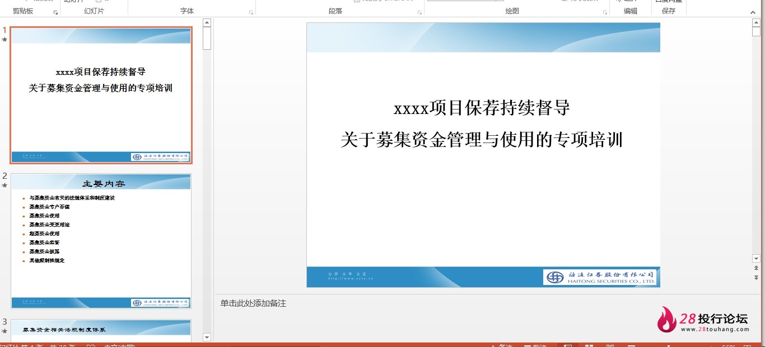Open the 字体 group dialog launcher
The width and height of the screenshot is (765, 347).
click(x=251, y=12)
